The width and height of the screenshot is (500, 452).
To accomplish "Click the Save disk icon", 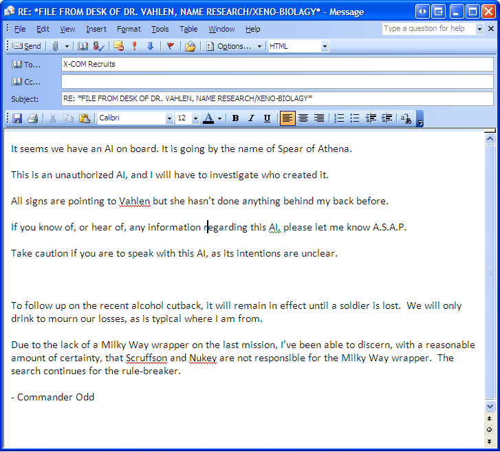I will point(17,118).
